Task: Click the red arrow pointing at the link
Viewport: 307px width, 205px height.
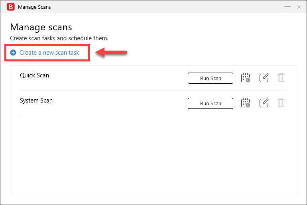Action: pyautogui.click(x=111, y=53)
